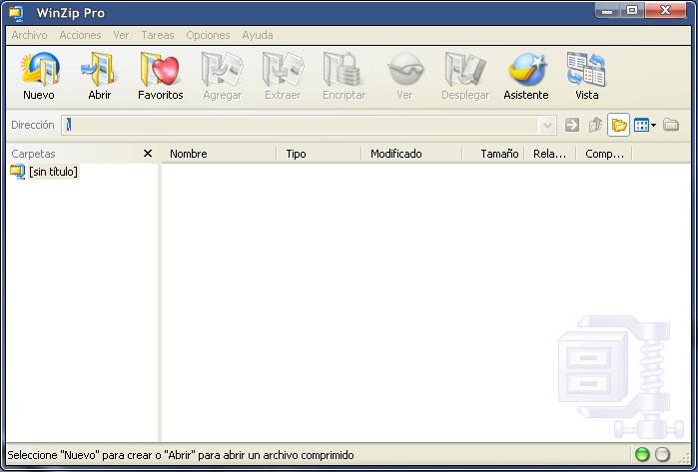Viewport: 698px width, 472px height.
Task: Toggle the folders pane button
Action: pyautogui.click(x=619, y=125)
